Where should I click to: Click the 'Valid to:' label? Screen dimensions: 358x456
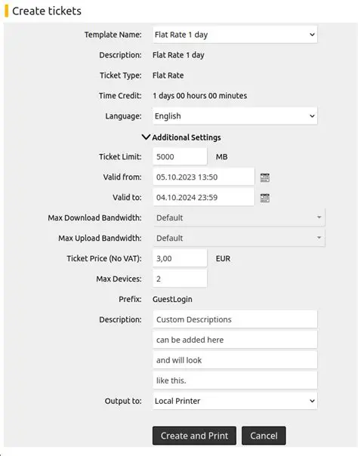pyautogui.click(x=127, y=198)
